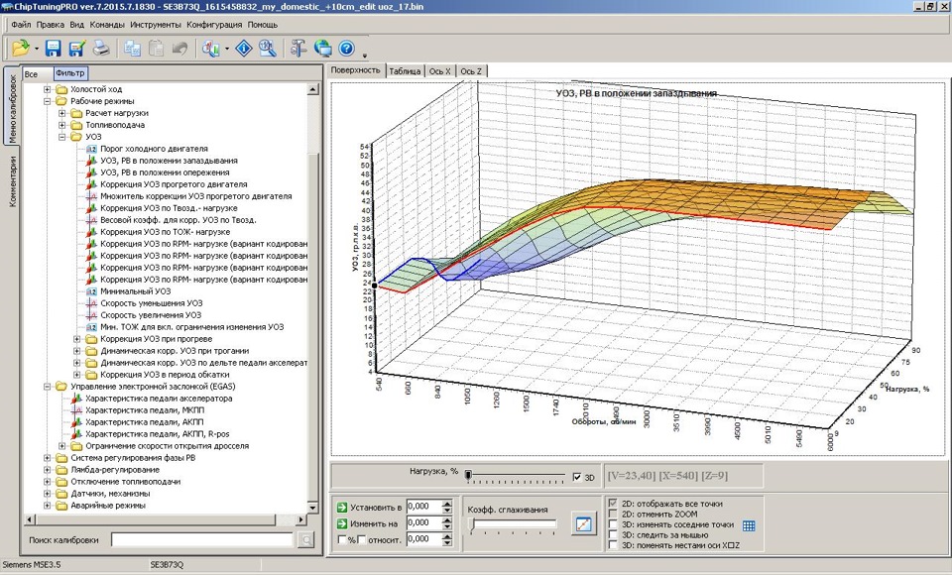
Task: Expand the 'Холостой ход' tree folder
Action: (47, 89)
